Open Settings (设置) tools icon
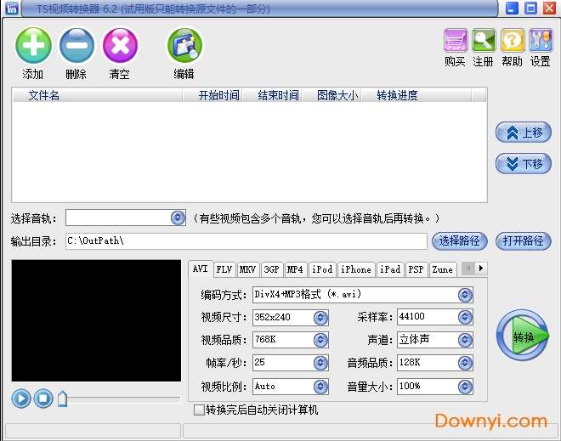Viewport: 561px width, 441px height. click(x=541, y=40)
